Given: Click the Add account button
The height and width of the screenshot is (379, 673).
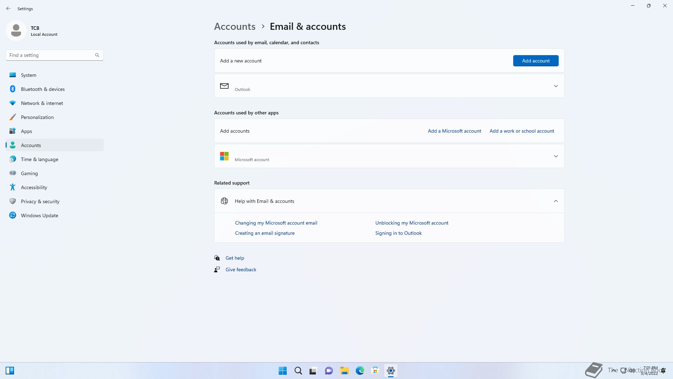Looking at the screenshot, I should pyautogui.click(x=536, y=61).
